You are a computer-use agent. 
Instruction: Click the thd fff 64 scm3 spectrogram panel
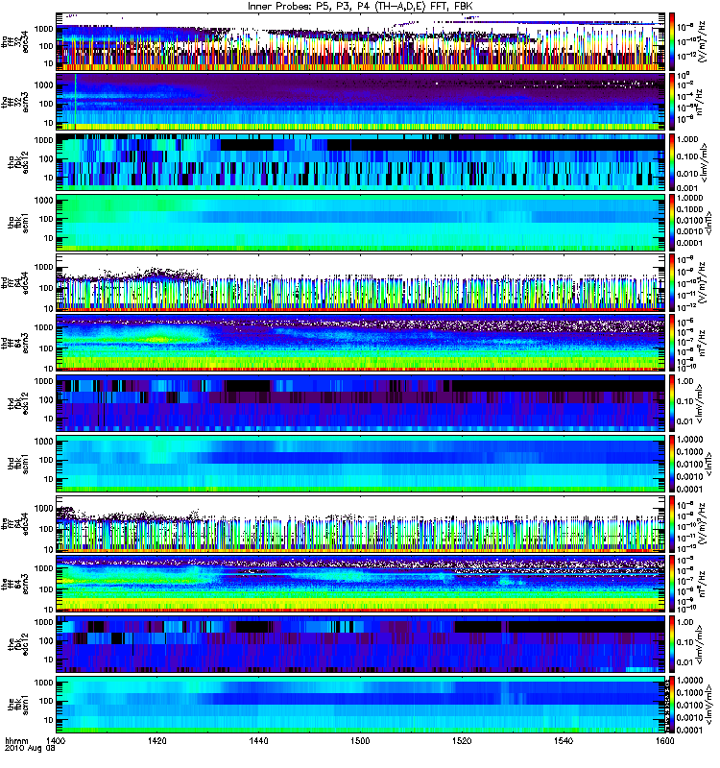click(361, 343)
